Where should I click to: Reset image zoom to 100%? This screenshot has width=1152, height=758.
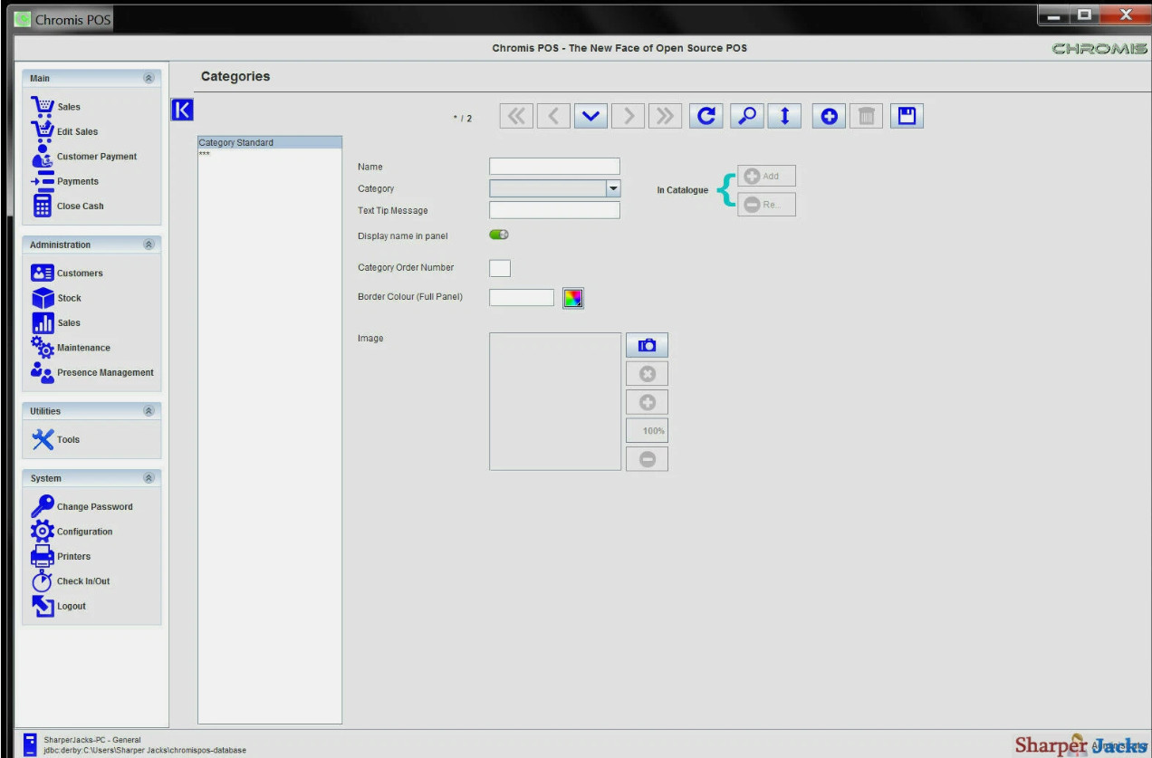tap(647, 431)
